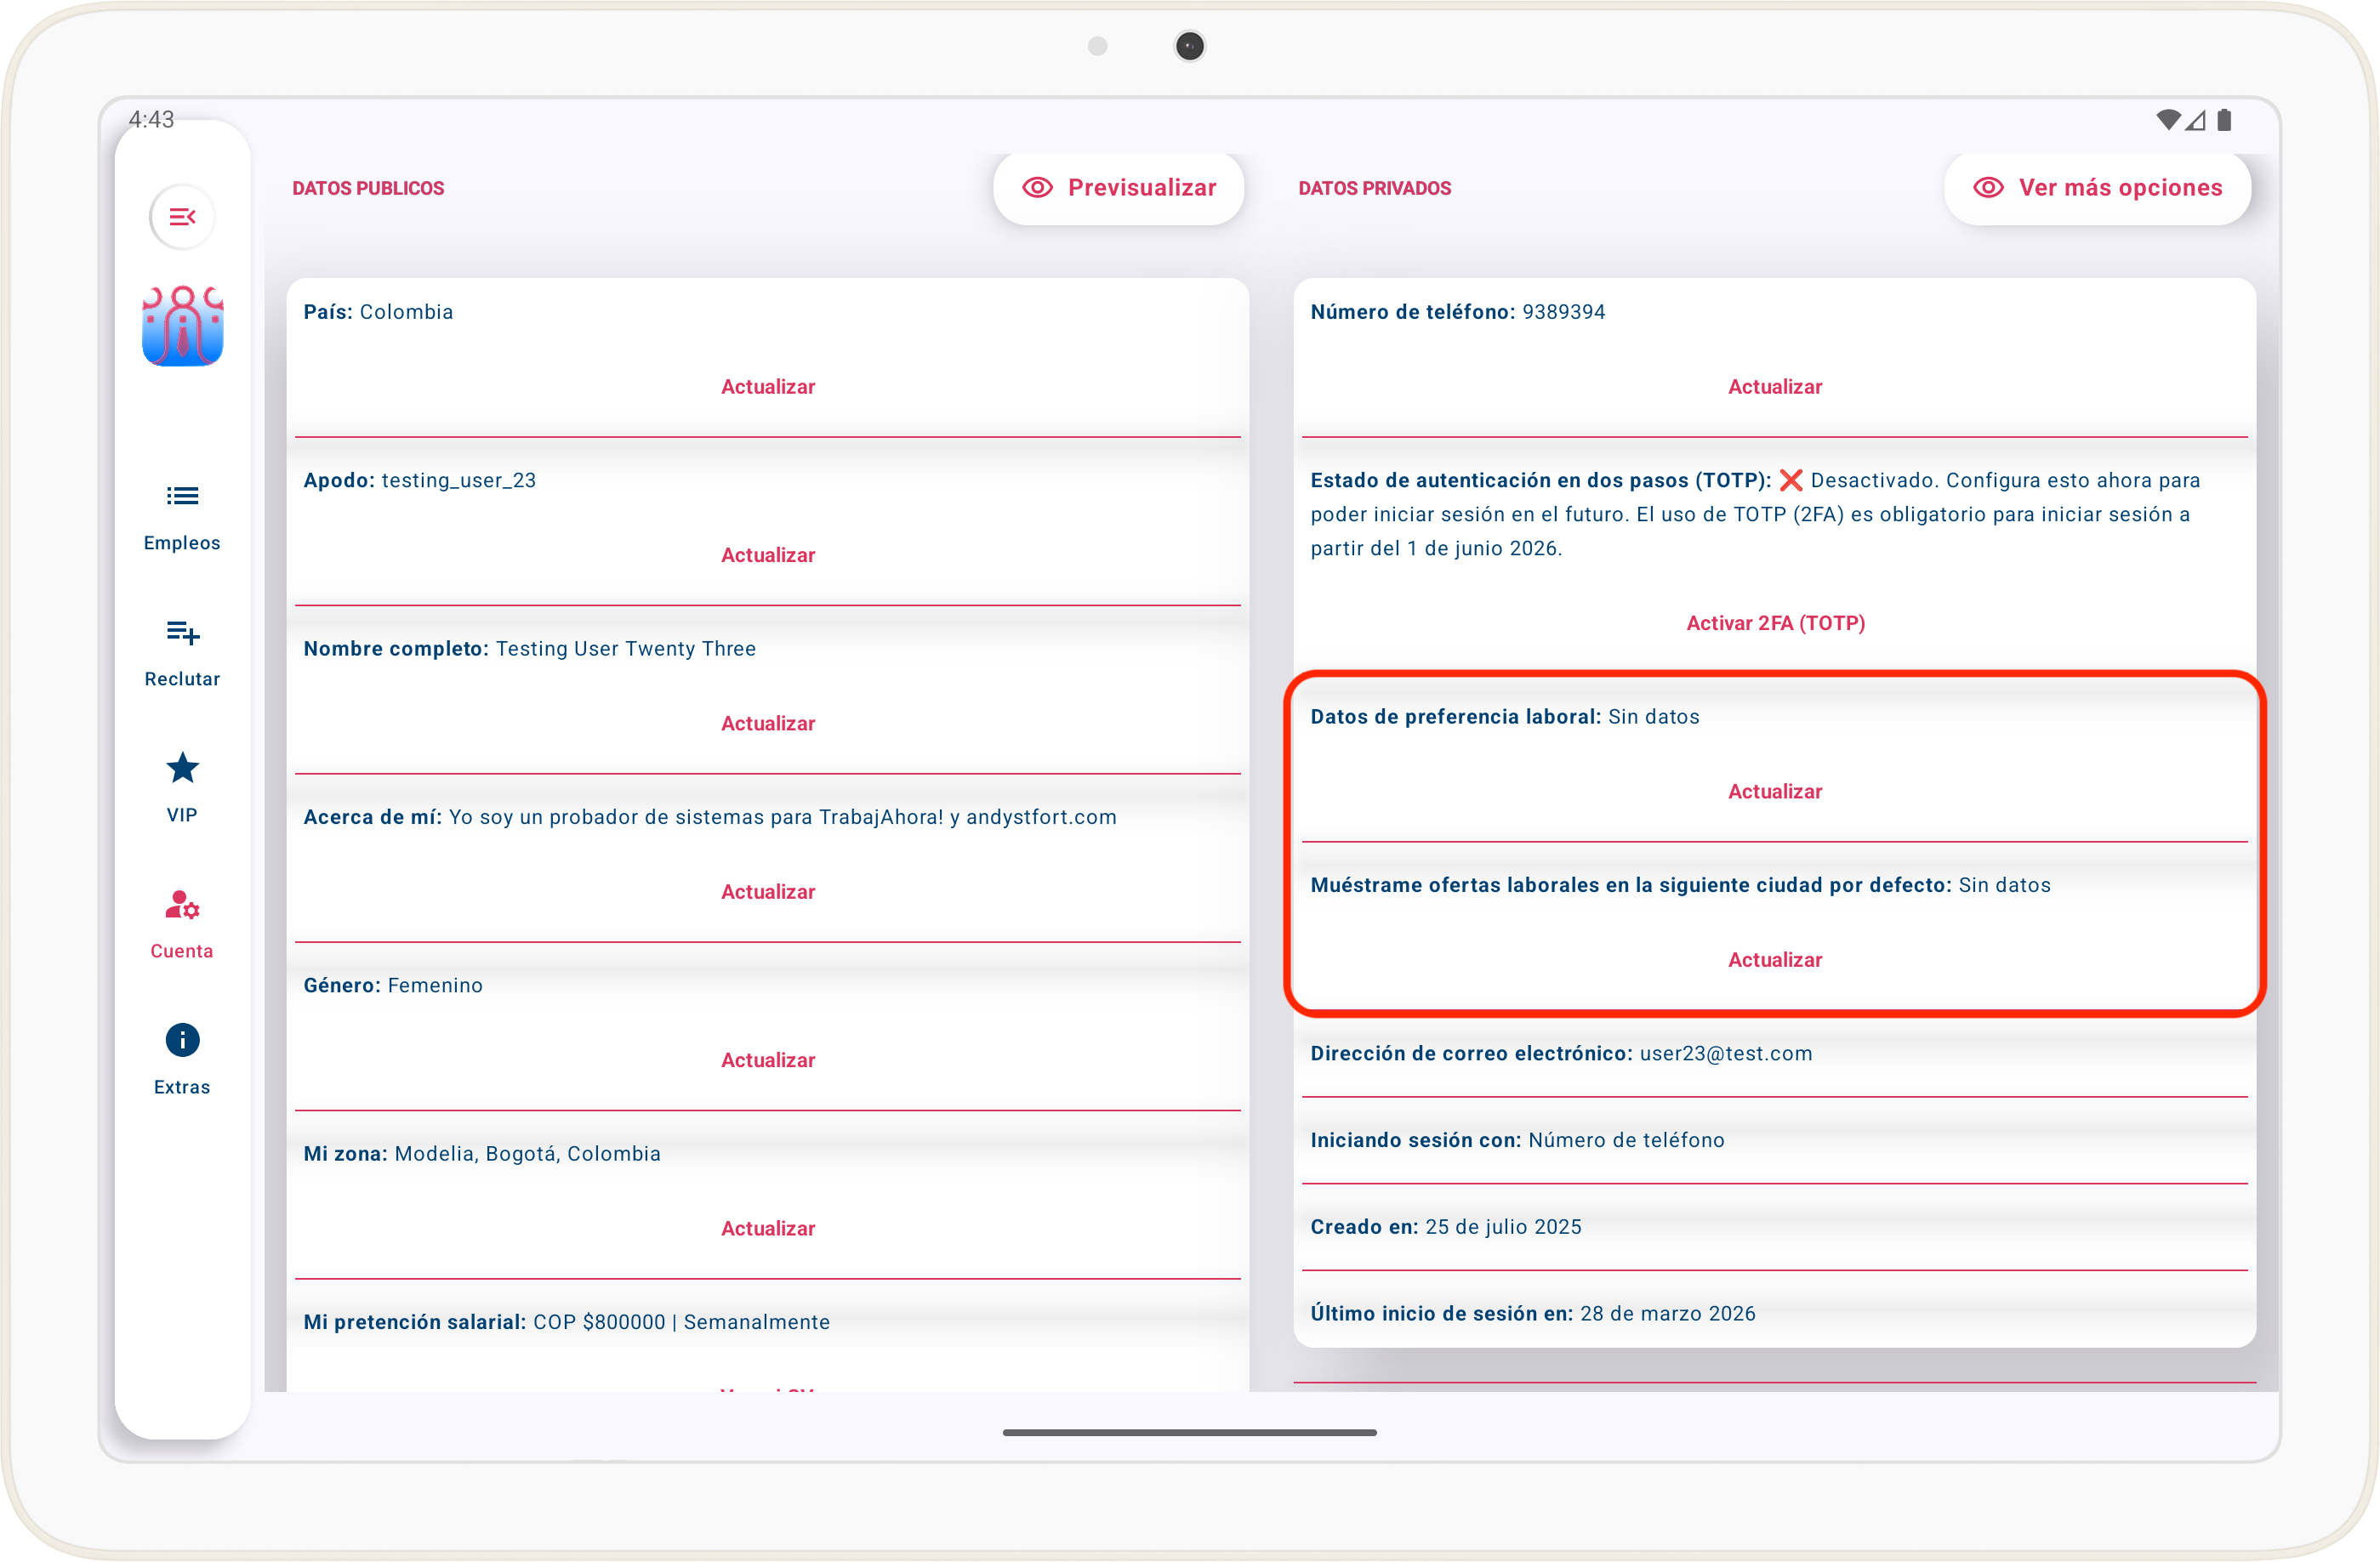Collapse the sidebar menu icon
Screen dimensions: 2380x1562
[x=182, y=217]
